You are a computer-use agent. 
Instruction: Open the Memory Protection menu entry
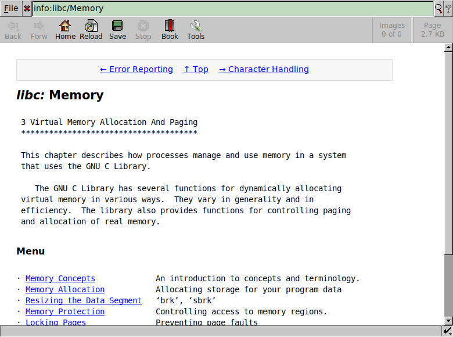[65, 311]
